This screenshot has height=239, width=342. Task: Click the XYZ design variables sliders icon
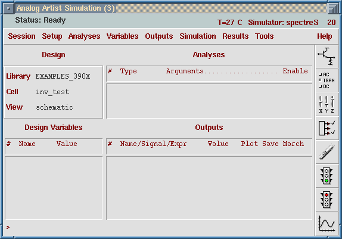click(327, 104)
